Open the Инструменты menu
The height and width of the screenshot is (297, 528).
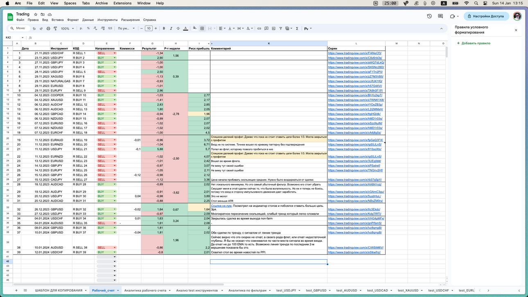(108, 20)
